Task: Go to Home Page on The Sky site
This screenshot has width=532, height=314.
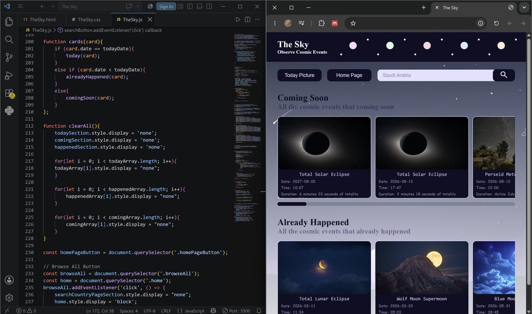Action: click(x=349, y=75)
